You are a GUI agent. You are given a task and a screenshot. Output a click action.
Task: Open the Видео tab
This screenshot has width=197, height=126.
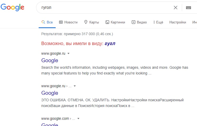point(139,22)
